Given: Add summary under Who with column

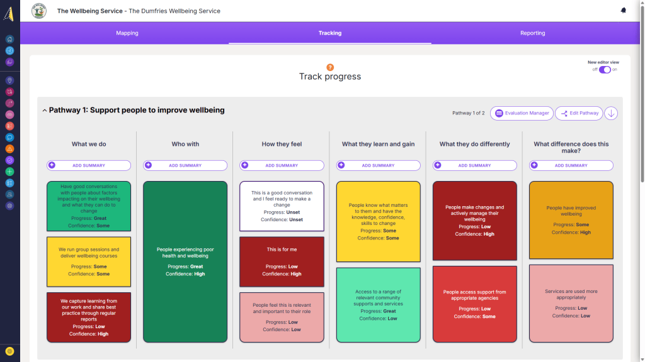Looking at the screenshot, I should click(x=185, y=165).
